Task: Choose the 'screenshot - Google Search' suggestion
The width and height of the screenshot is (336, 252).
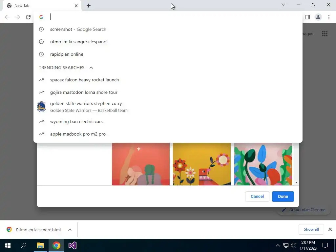Action: [168, 29]
